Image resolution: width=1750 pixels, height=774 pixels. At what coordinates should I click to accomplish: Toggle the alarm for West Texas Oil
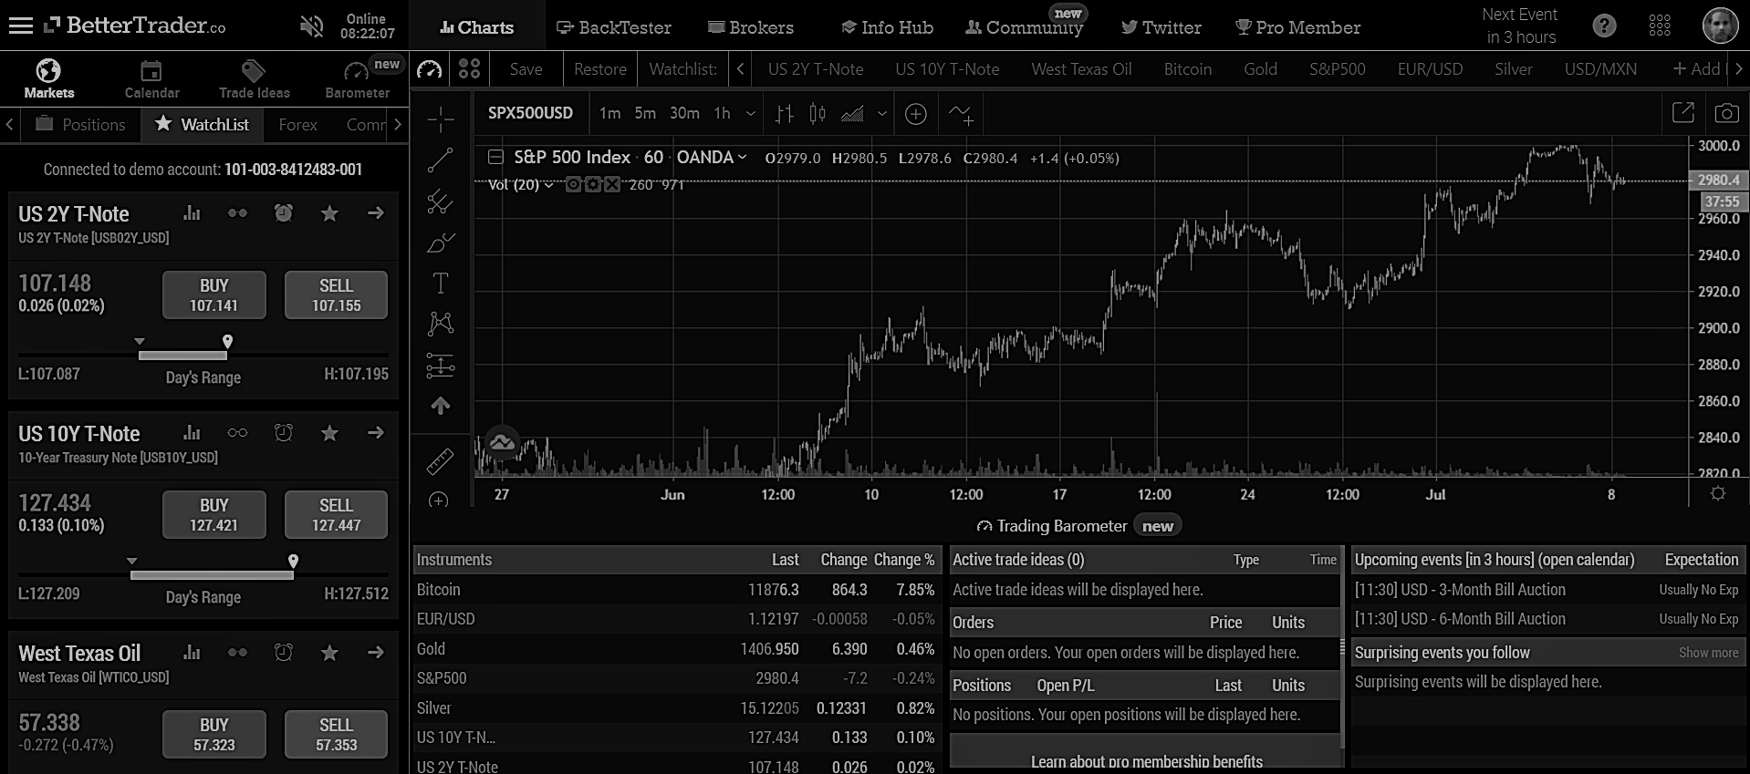(x=284, y=653)
